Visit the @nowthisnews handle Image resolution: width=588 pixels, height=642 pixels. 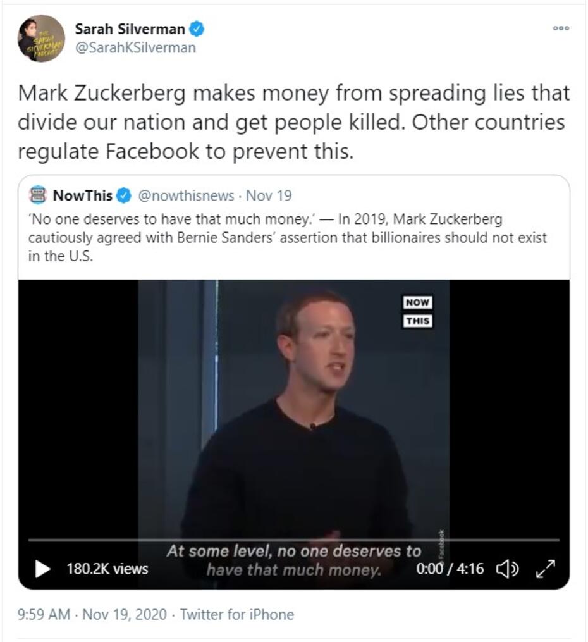click(186, 195)
